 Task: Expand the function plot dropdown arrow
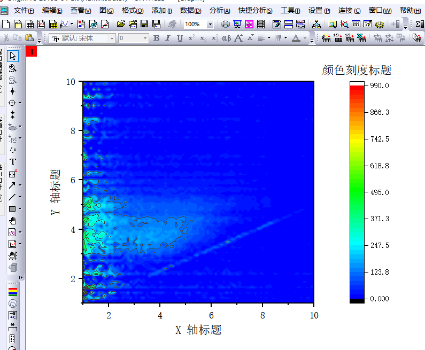point(72,24)
